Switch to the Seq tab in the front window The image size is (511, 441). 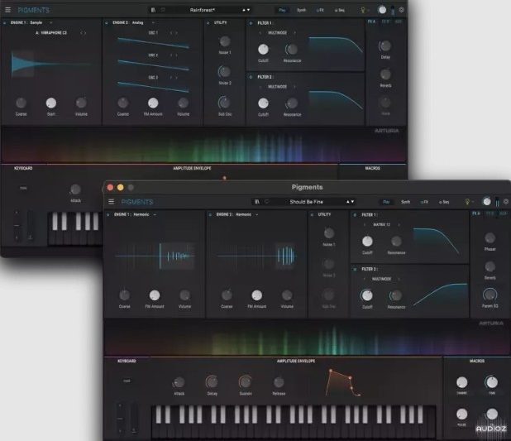click(x=444, y=202)
